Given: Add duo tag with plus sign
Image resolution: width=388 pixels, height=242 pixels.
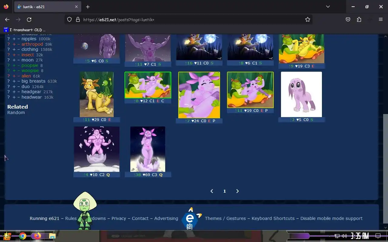Looking at the screenshot, I should tap(14, 87).
